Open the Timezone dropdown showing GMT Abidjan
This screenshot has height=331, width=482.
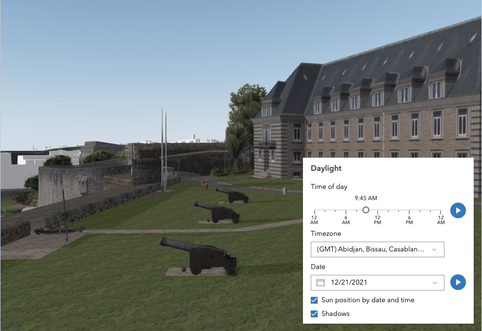coord(377,249)
